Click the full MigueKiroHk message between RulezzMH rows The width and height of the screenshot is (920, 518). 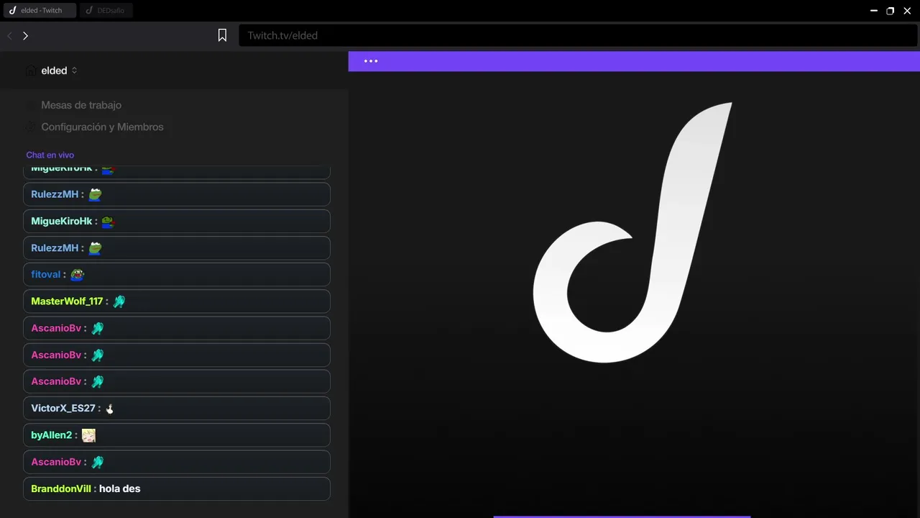click(x=177, y=221)
